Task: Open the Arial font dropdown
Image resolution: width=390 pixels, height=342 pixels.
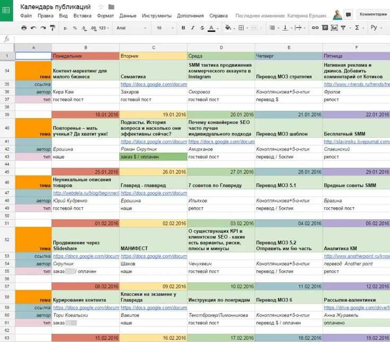Action: coord(131,28)
